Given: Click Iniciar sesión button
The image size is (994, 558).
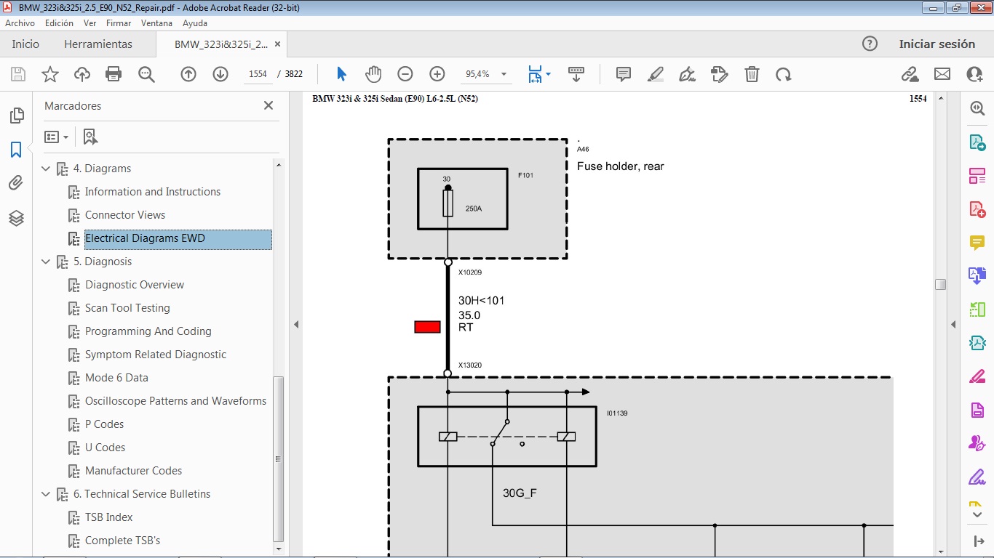Looking at the screenshot, I should [937, 44].
